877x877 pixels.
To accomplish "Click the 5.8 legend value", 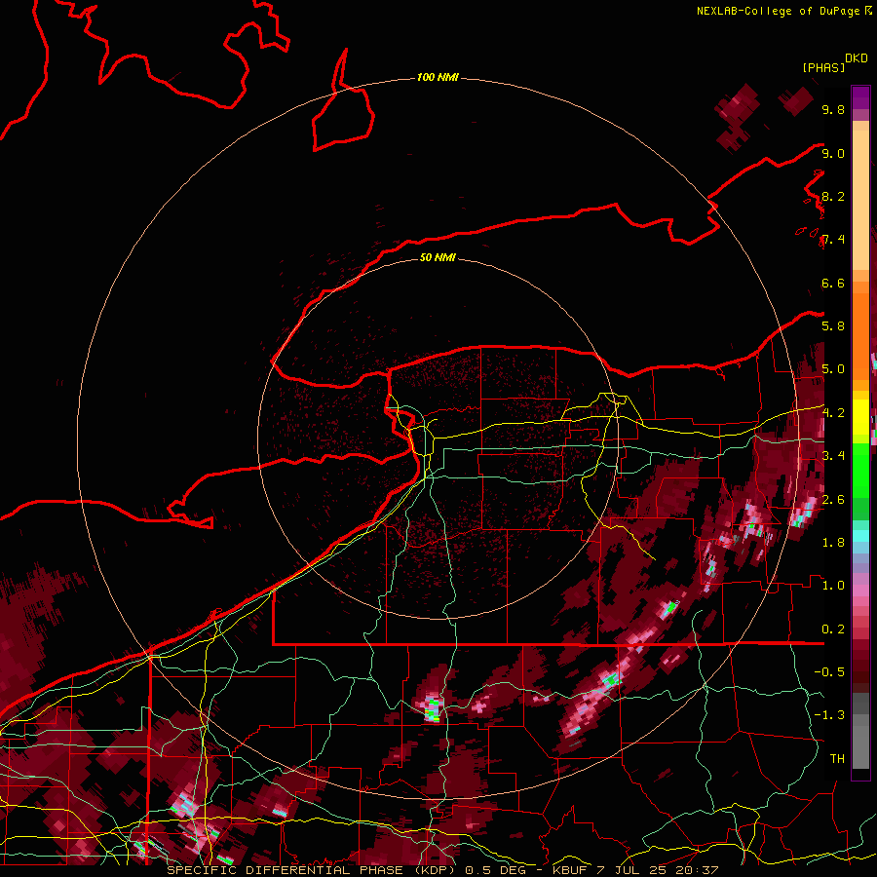I will pyautogui.click(x=833, y=326).
